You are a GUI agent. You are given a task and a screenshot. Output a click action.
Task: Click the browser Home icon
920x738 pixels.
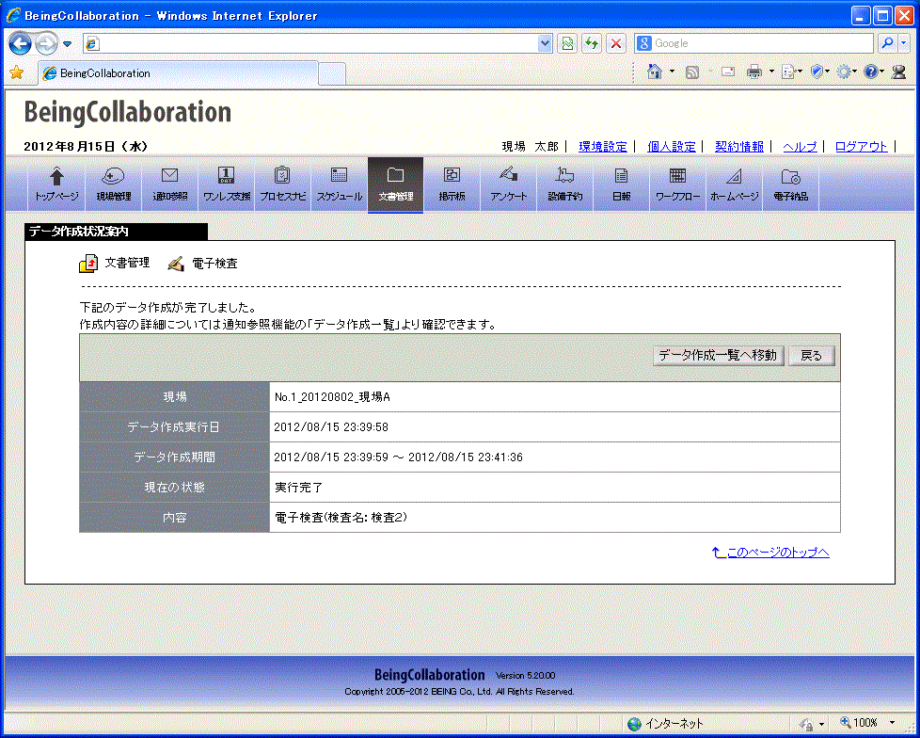coord(654,72)
